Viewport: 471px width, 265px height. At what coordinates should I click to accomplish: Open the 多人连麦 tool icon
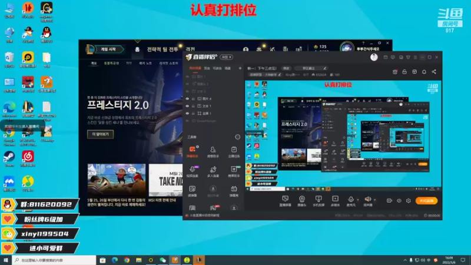click(x=213, y=171)
